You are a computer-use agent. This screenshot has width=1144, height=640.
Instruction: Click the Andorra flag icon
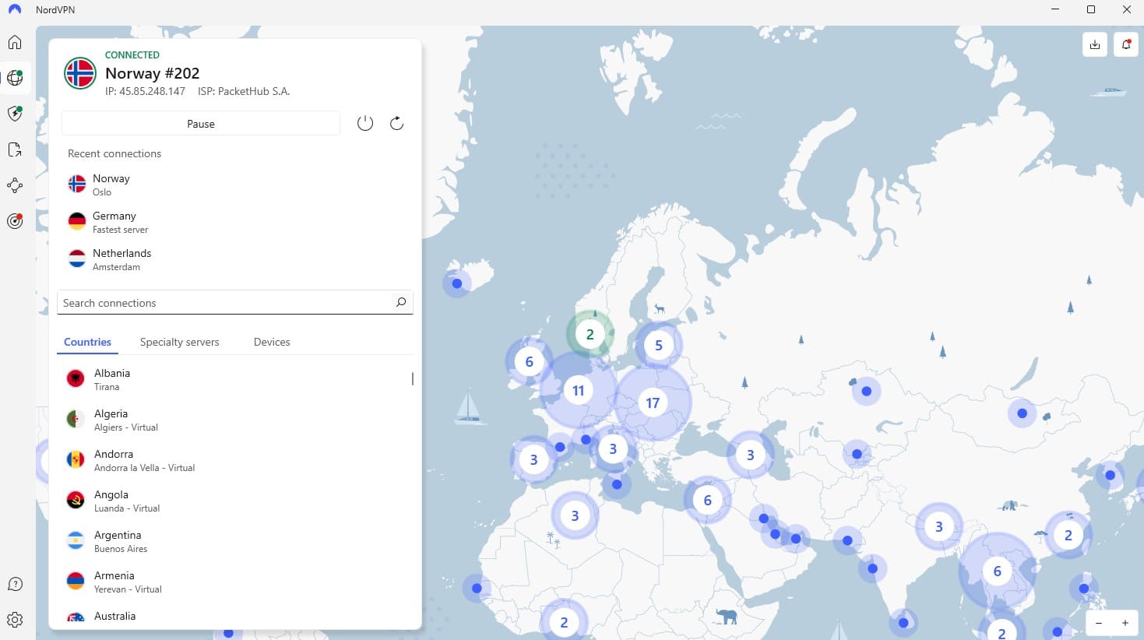click(76, 459)
